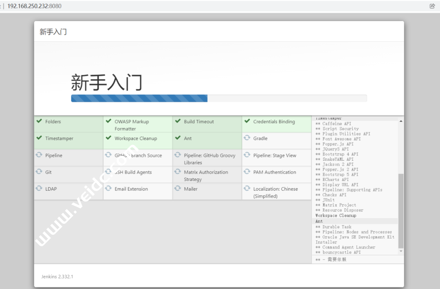
Task: Click the sync icon beside PAM Authentication
Action: click(247, 172)
